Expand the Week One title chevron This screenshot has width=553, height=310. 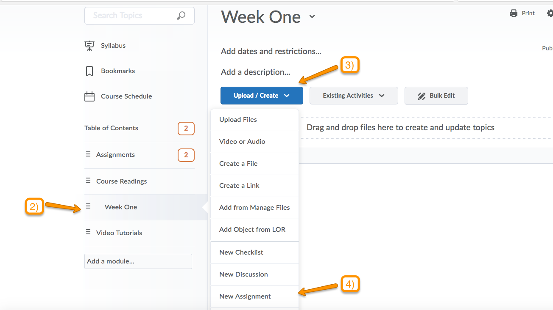pyautogui.click(x=312, y=17)
